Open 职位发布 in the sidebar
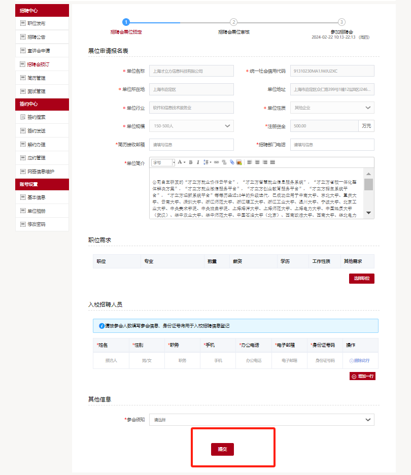 click(36, 23)
